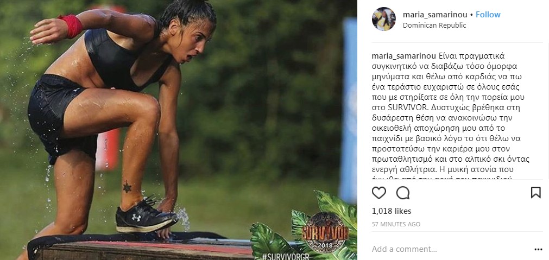Open the 57 MINUTES AGO timestamp permalink
The image size is (549, 260).
coord(396,224)
